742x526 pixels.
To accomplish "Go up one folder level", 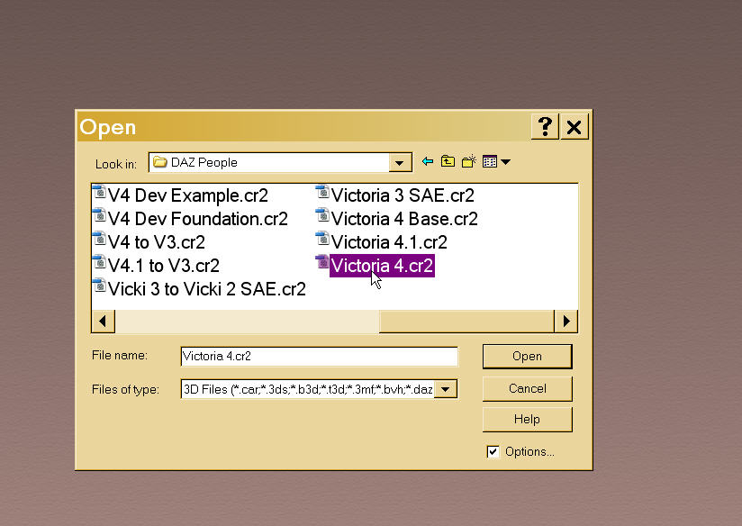I will [x=448, y=162].
